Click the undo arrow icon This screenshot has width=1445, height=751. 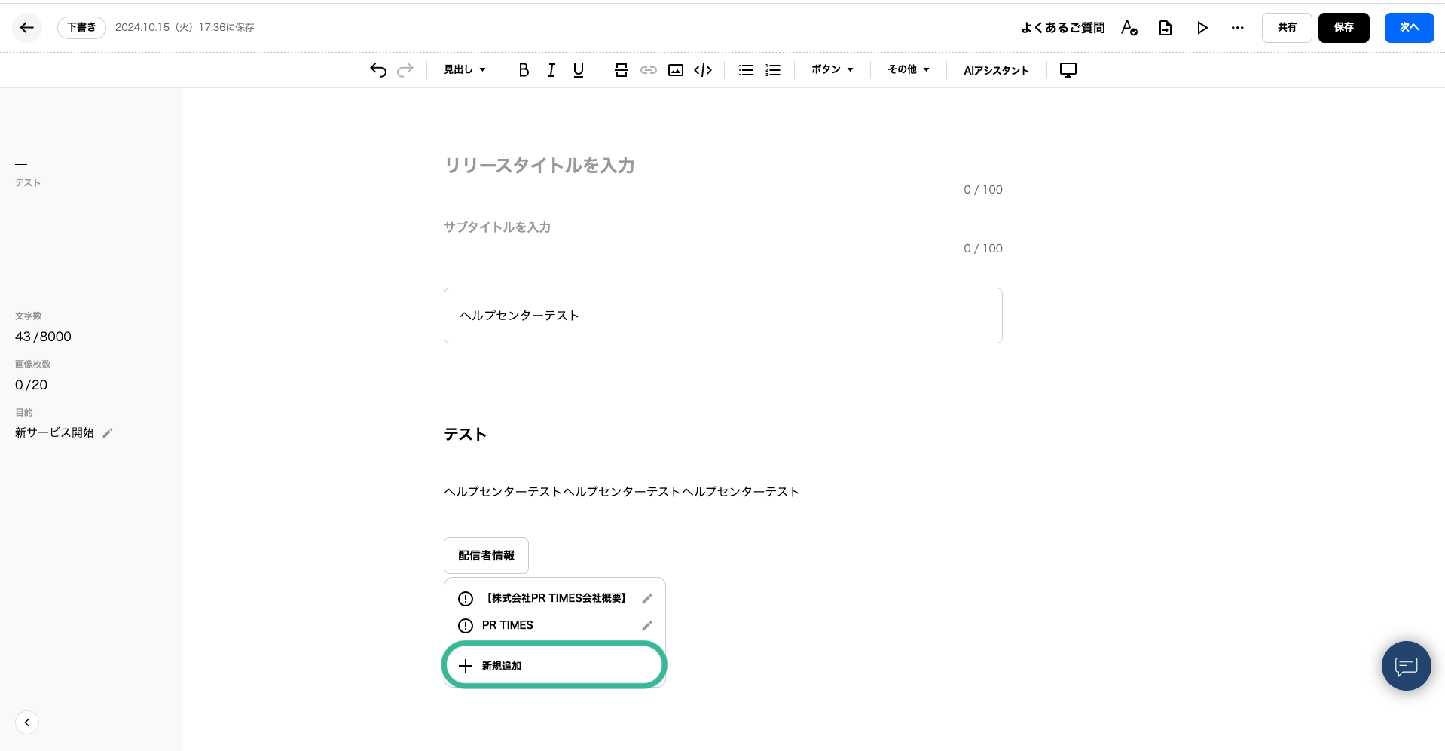(378, 70)
